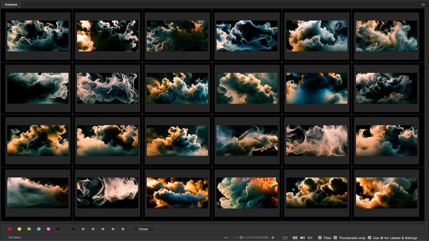Click the thumbnail size slider handle

[x=241, y=238]
